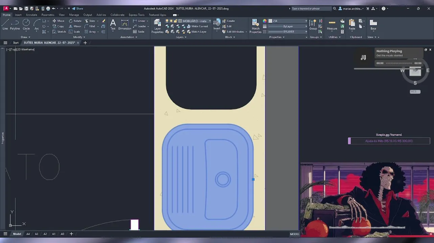Activate the Rotate command
The height and width of the screenshot is (243, 434).
75,21
